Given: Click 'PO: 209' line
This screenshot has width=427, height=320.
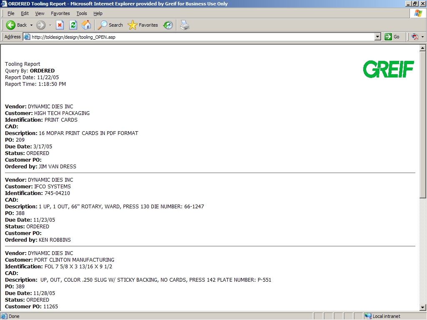Looking at the screenshot, I should click(x=15, y=140).
